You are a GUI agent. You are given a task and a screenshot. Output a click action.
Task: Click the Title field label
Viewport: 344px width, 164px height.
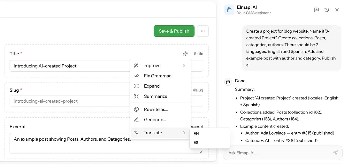point(14,54)
